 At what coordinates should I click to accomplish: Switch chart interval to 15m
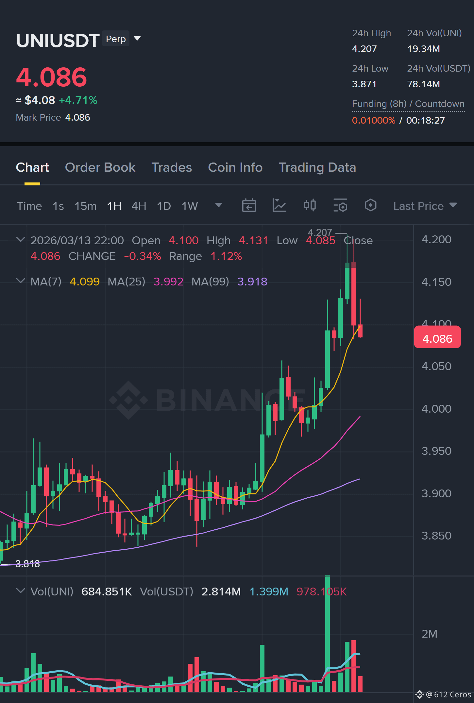[x=85, y=206]
